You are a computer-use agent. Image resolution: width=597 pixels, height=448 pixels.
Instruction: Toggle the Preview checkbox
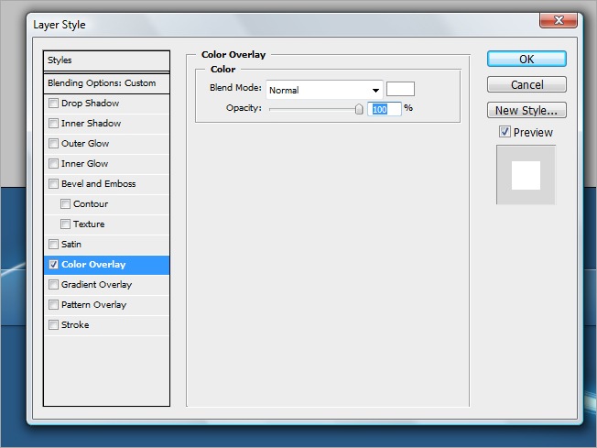coord(505,132)
